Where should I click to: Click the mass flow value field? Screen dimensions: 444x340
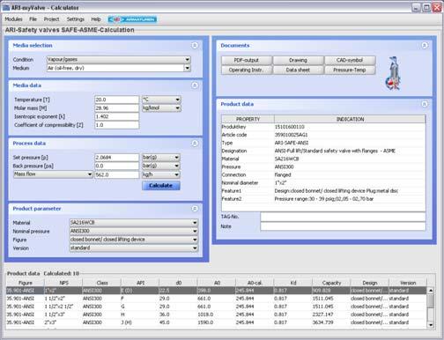[x=116, y=174]
